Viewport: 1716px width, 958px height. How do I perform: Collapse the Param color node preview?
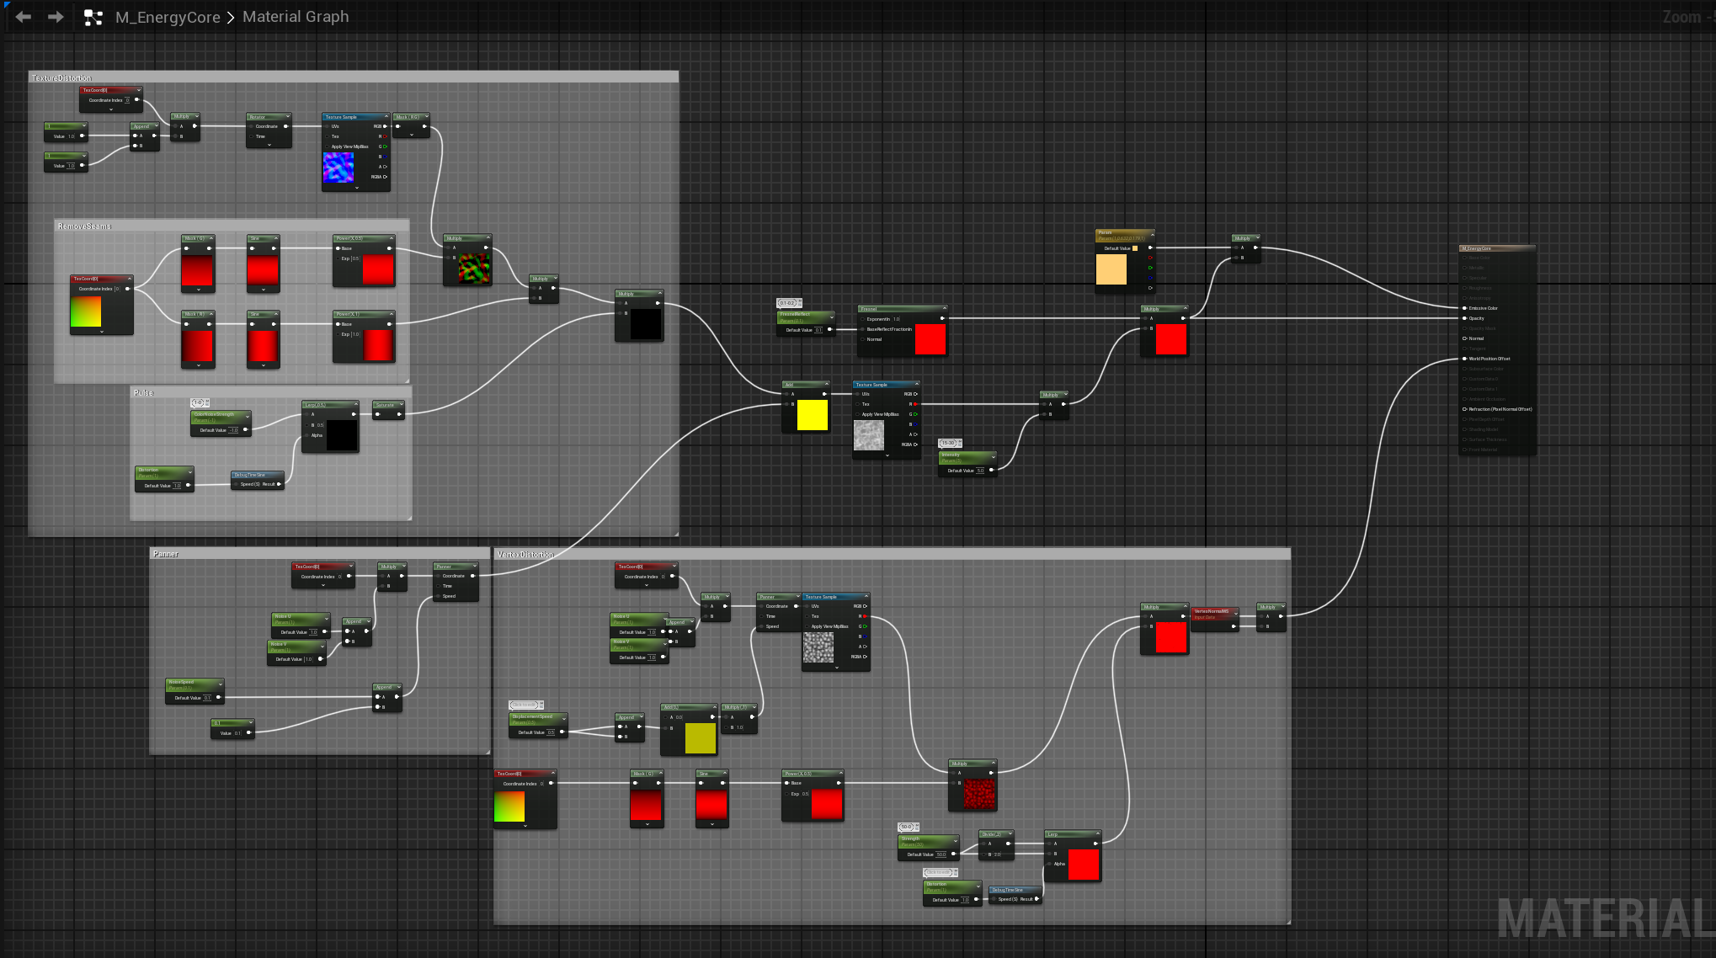coord(1152,234)
